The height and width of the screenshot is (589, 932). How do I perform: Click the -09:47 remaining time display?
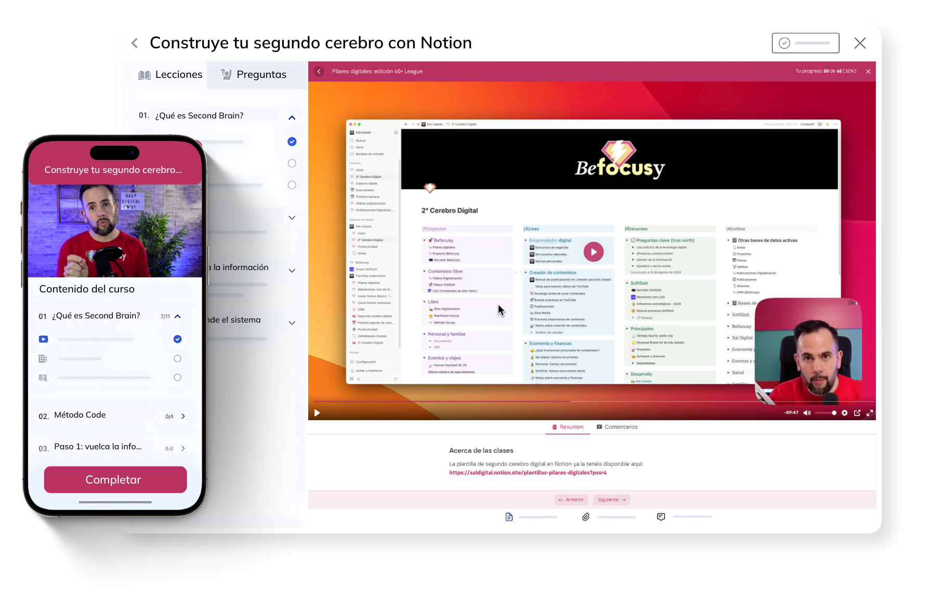791,413
